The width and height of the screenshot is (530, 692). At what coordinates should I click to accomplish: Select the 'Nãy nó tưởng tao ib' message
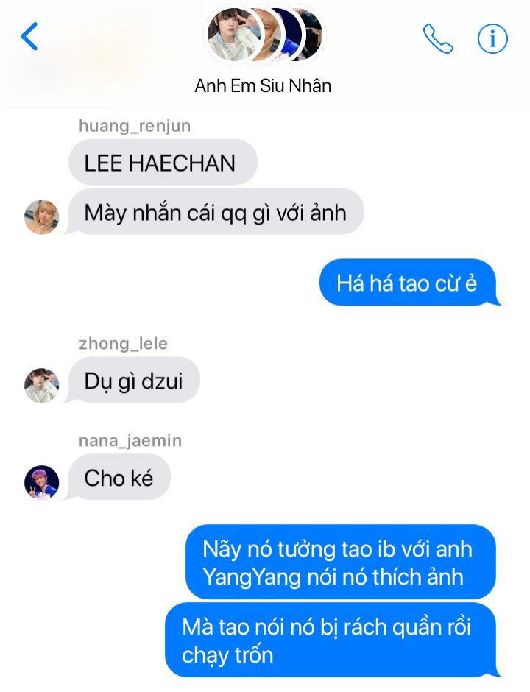(341, 562)
